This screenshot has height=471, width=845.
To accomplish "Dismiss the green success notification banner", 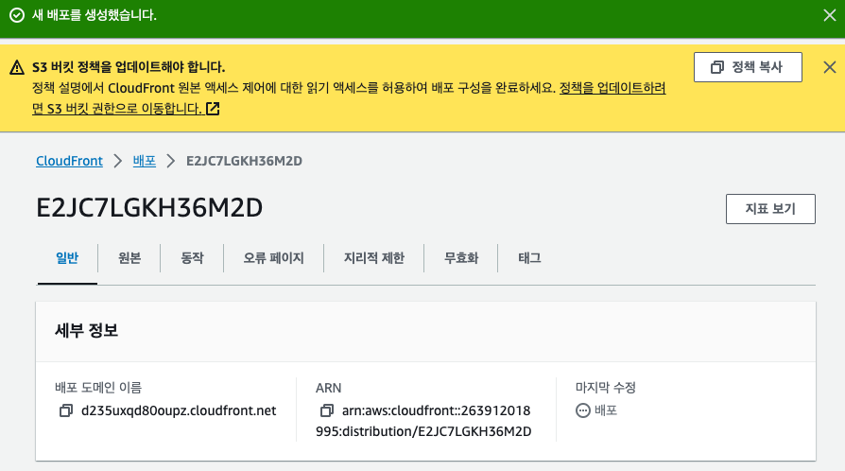I will (x=829, y=15).
